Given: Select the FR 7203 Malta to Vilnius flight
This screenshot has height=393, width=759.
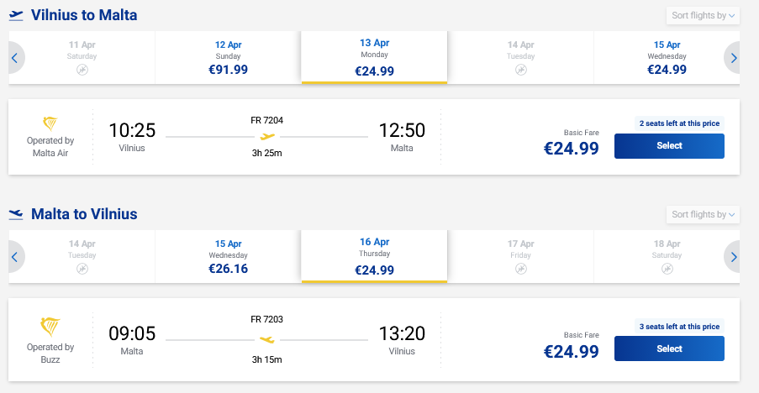Looking at the screenshot, I should coord(669,348).
